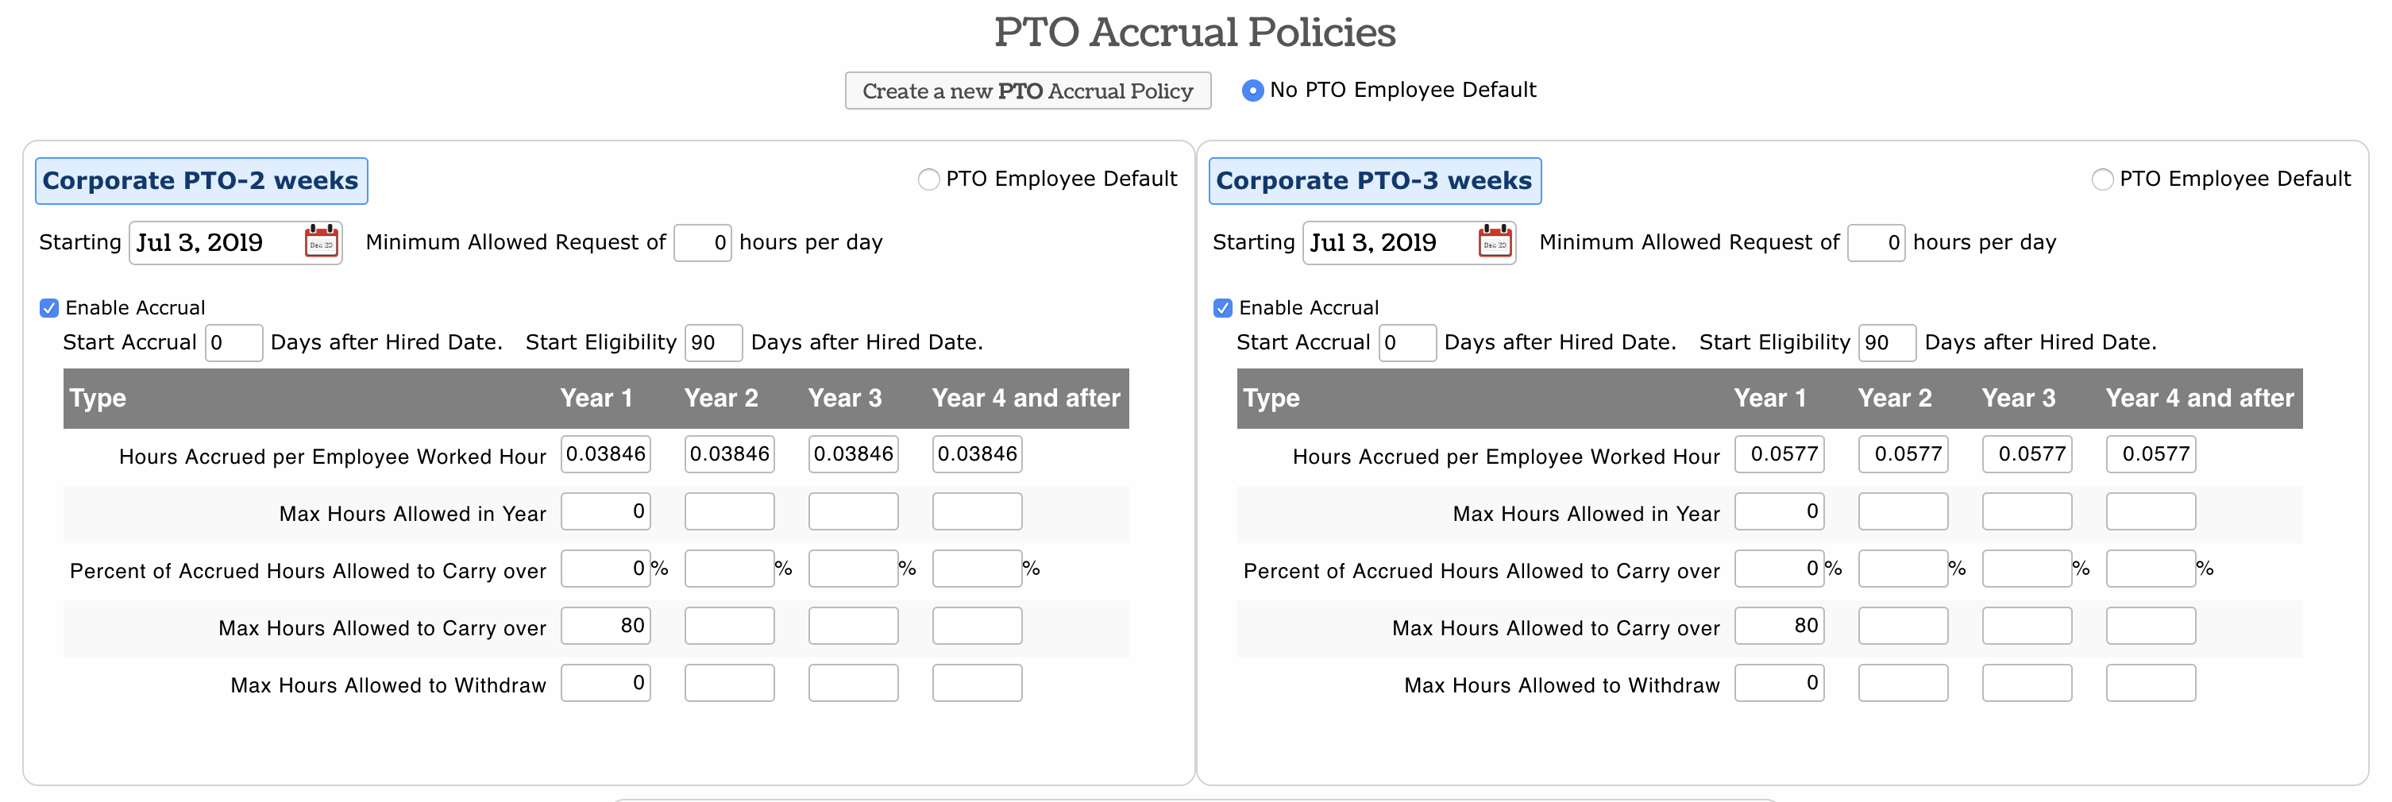Click Year 4 and after max withdraw field in PTO-3 weeks
This screenshot has width=2392, height=802.
(2151, 683)
